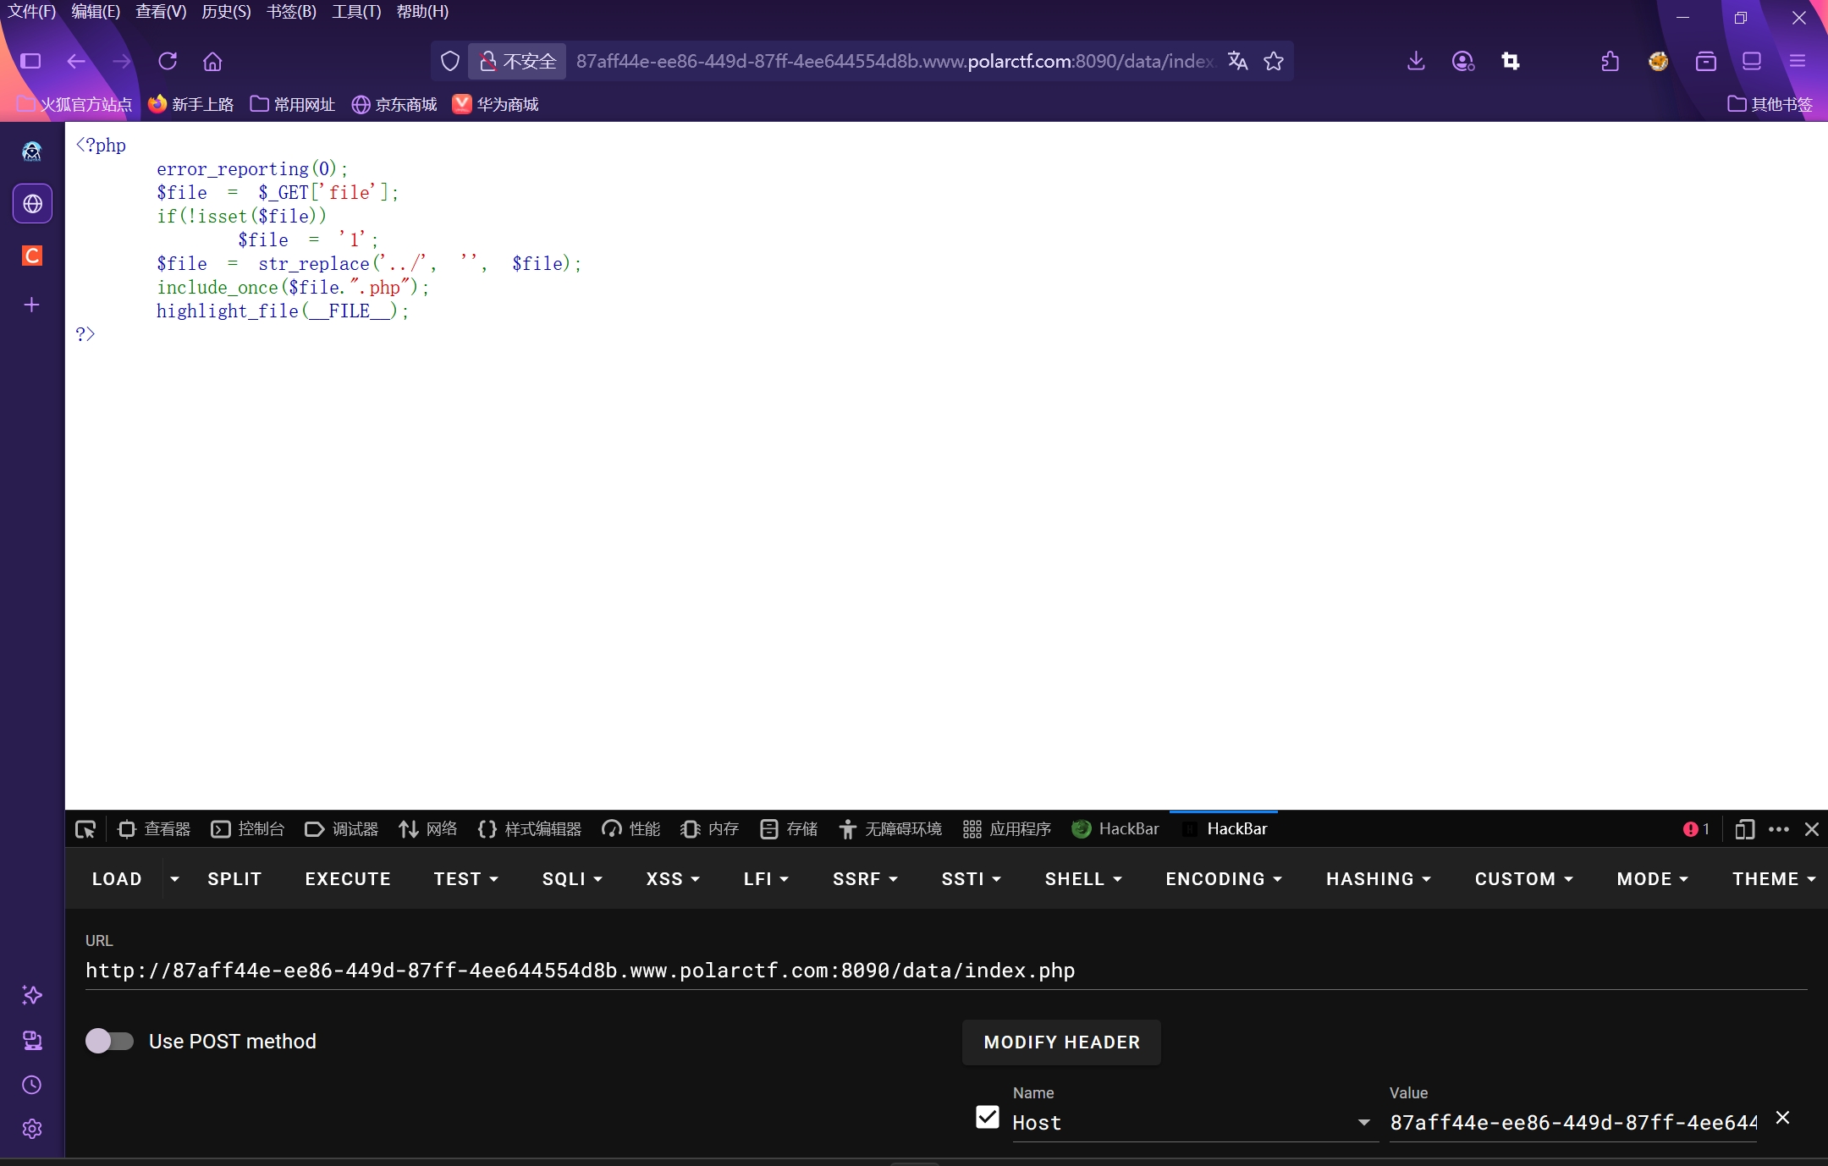Bookmark this page with star icon
This screenshot has height=1166, width=1828.
pyautogui.click(x=1274, y=61)
